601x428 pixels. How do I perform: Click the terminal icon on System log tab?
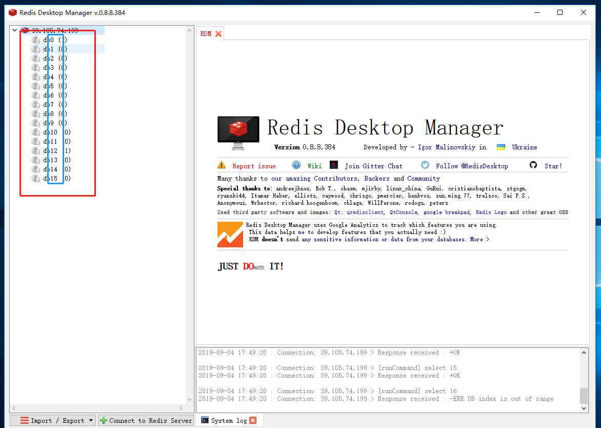click(x=205, y=420)
